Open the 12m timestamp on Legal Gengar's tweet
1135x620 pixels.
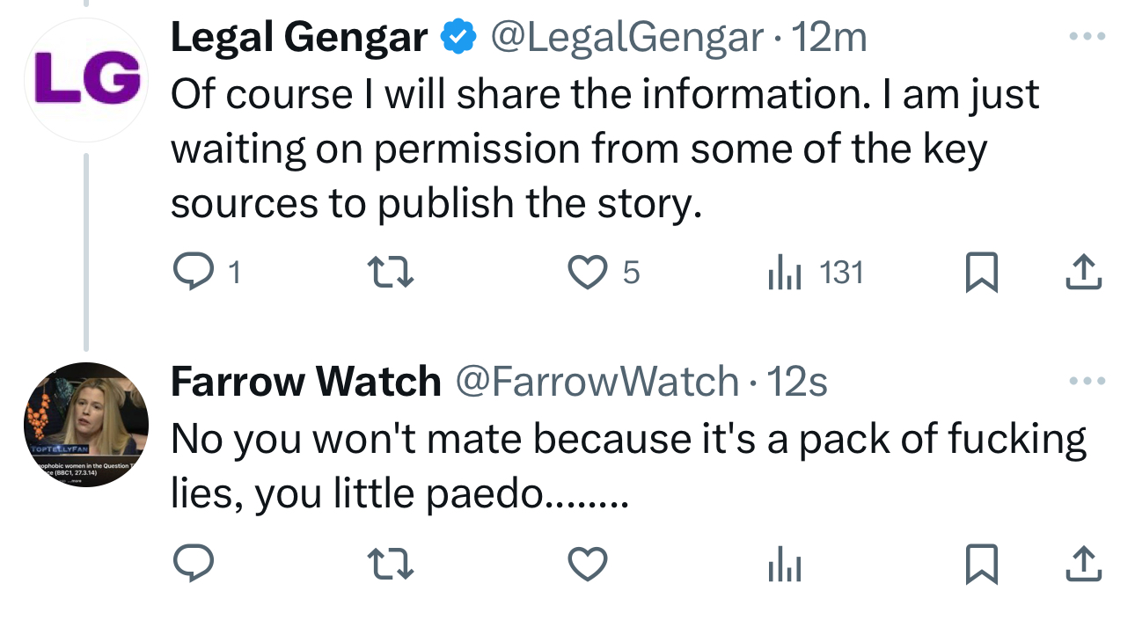pos(830,37)
